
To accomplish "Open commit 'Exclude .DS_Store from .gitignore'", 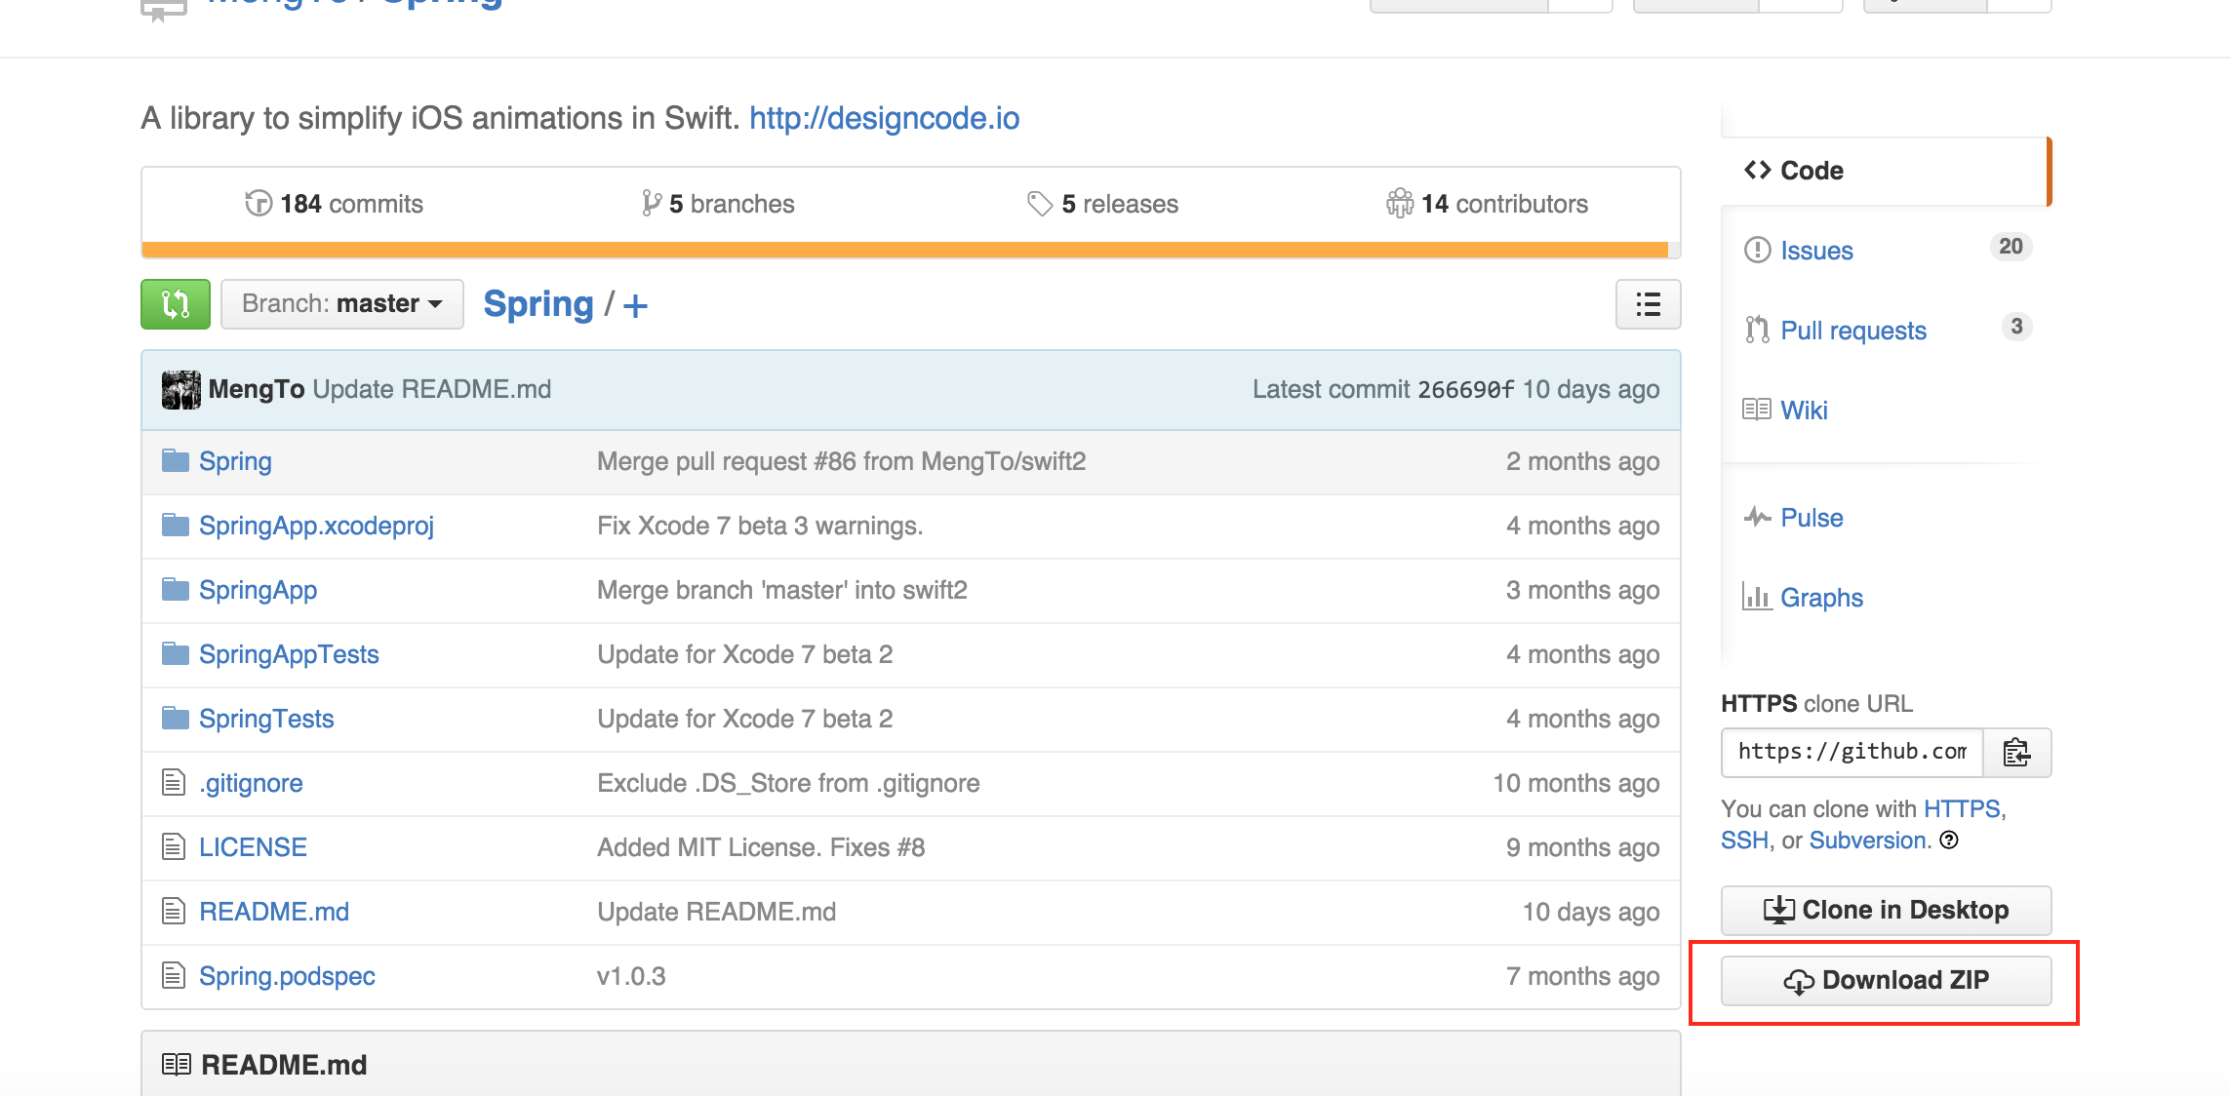I will (x=788, y=783).
